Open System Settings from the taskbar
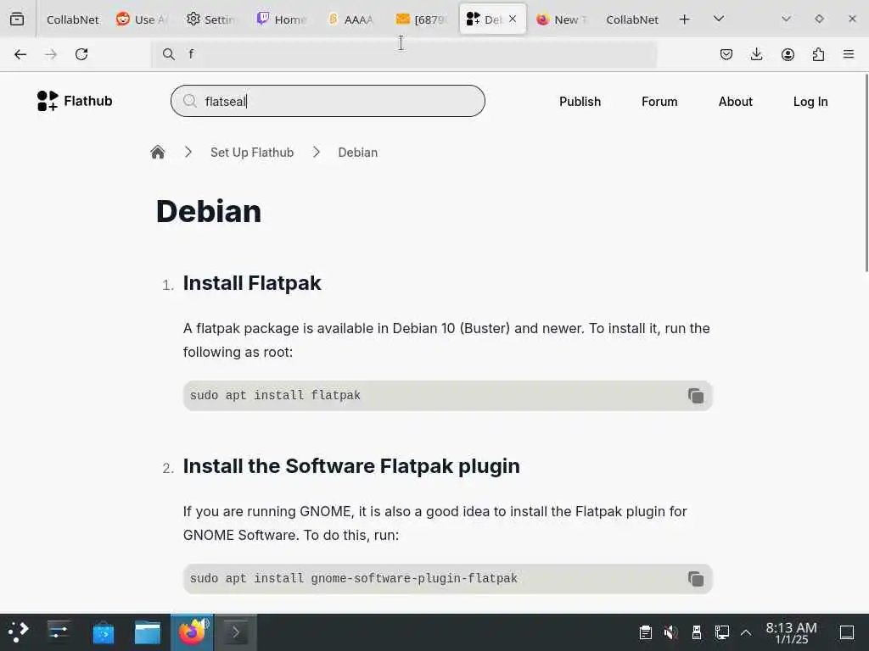This screenshot has width=869, height=651. pos(59,632)
